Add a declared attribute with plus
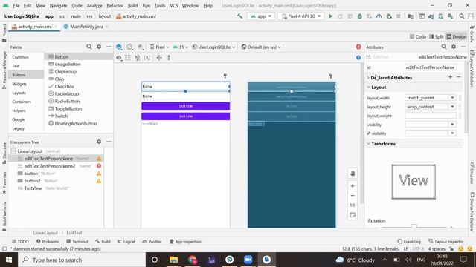The image size is (476, 267). [x=451, y=77]
